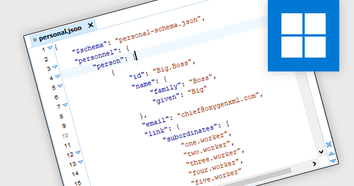Collapse the root object fold at line 1

tap(50, 48)
